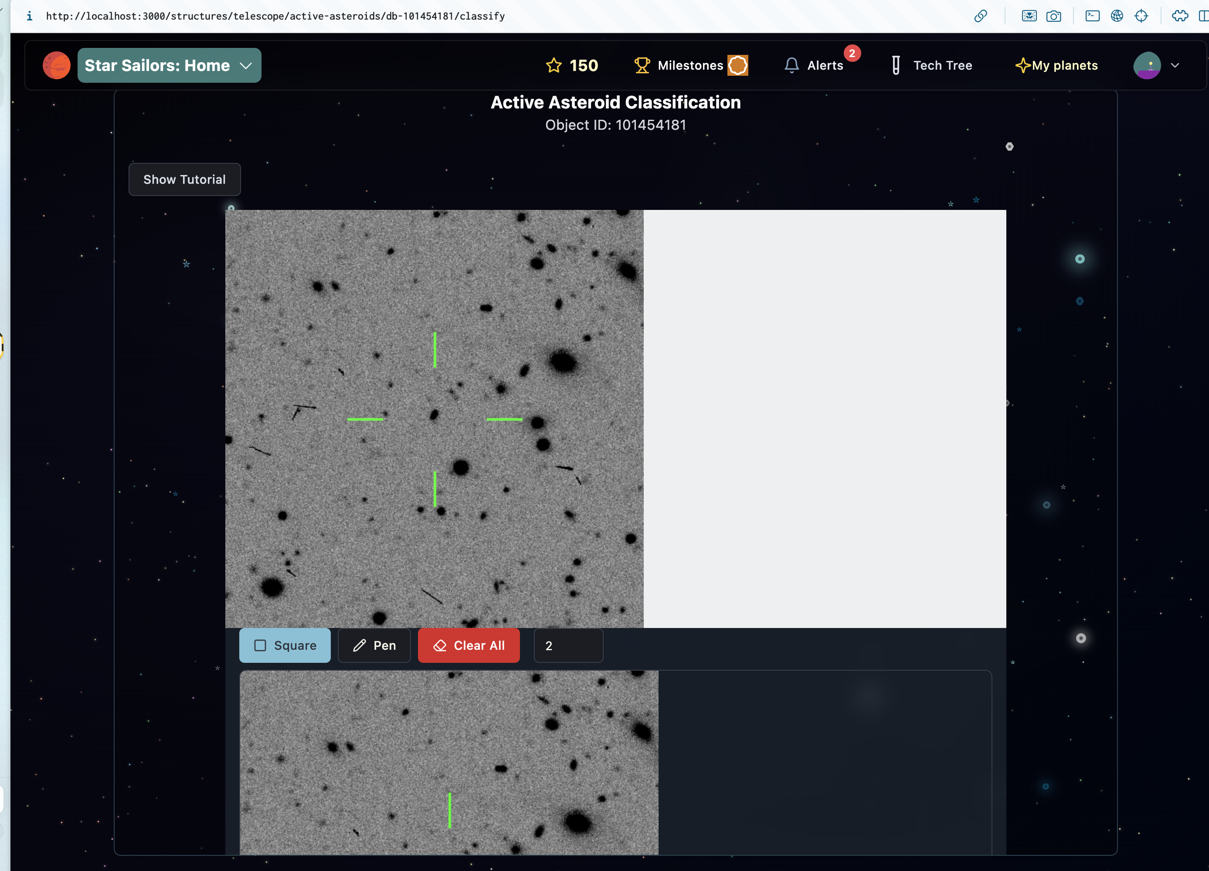Click the red Clear All button

click(469, 645)
